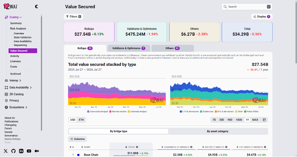297x157 pixels.
Task: Select the 30D time range
Action: pyautogui.click(x=221, y=120)
